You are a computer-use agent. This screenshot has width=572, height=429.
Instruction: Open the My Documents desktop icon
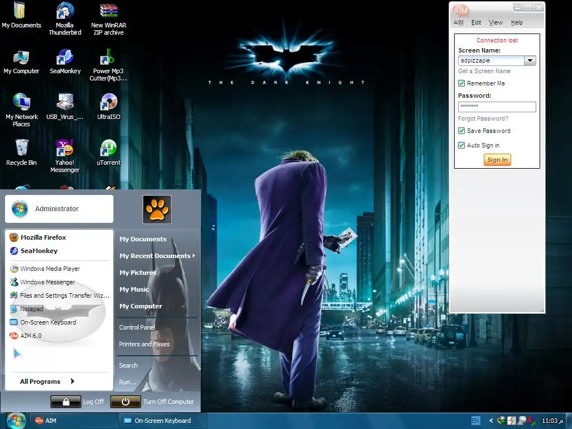click(21, 15)
